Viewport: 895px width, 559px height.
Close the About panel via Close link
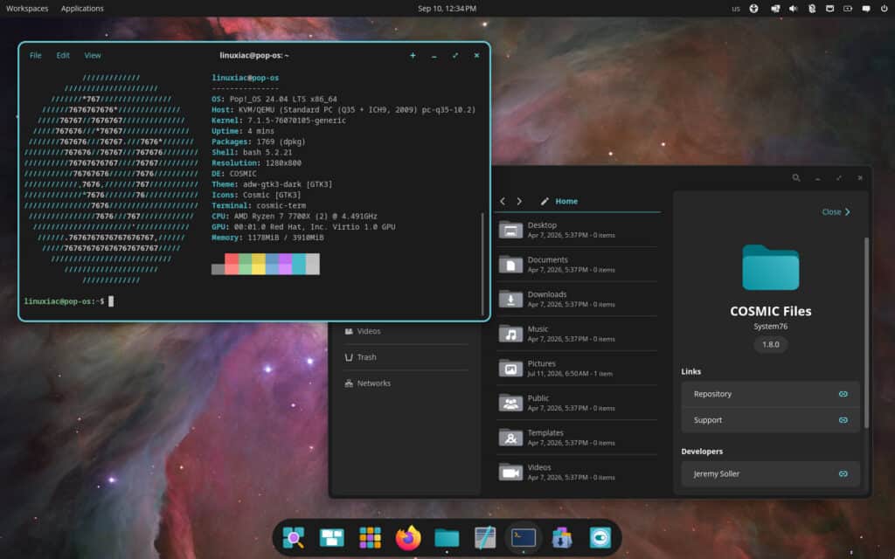pyautogui.click(x=836, y=211)
